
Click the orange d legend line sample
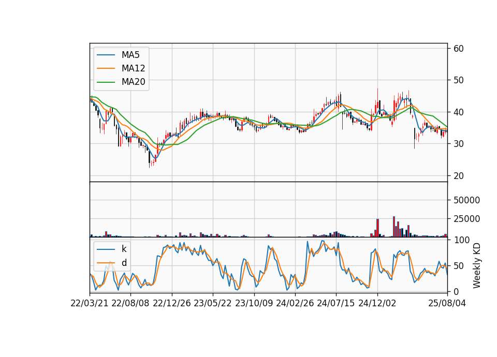coord(106,263)
